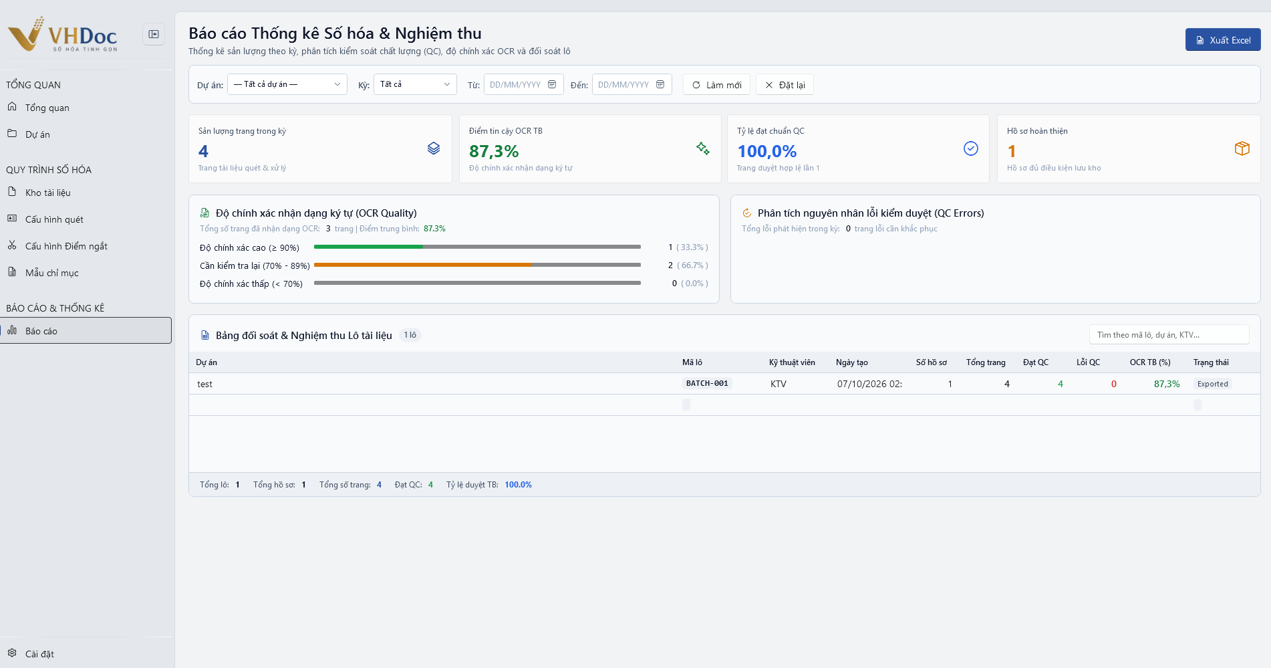The width and height of the screenshot is (1271, 668).
Task: Expand the Kỳ period dropdown
Action: coord(415,84)
